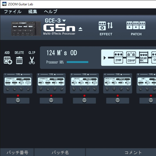Screen dimensions: 156x156
Task: Open the EFFECT view icon
Action: click(106, 29)
